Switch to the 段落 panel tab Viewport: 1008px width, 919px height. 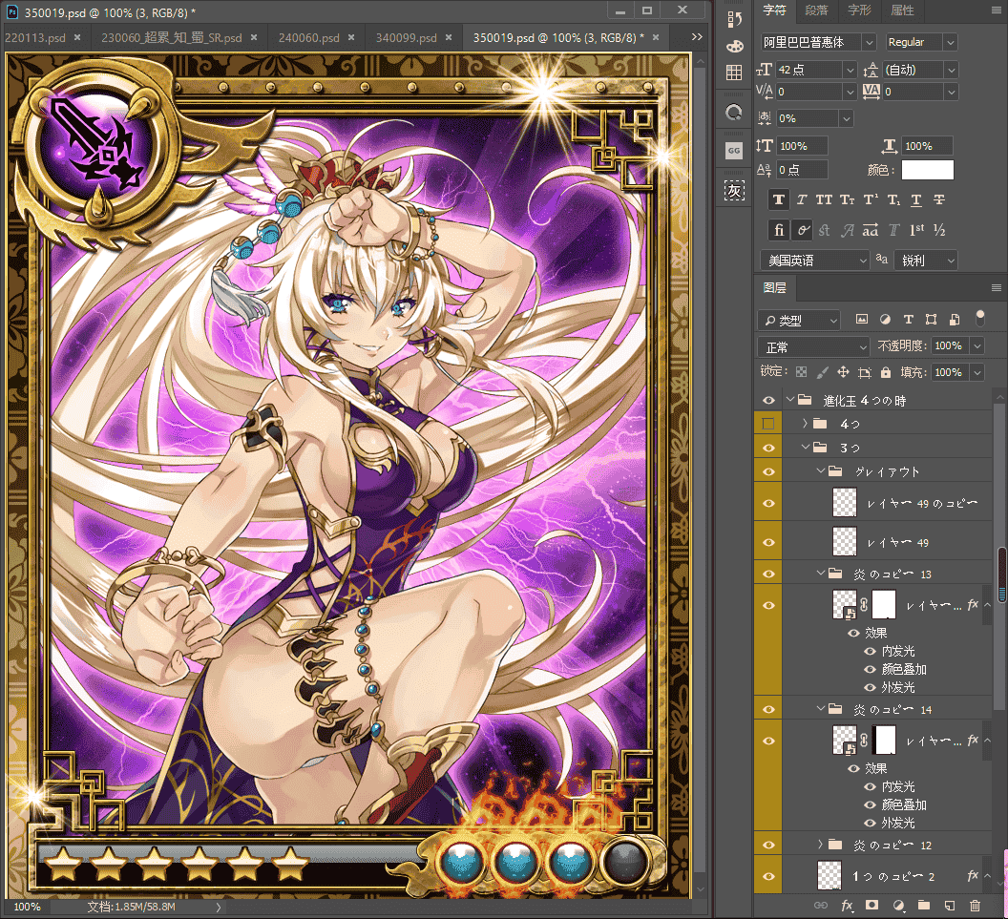(816, 10)
